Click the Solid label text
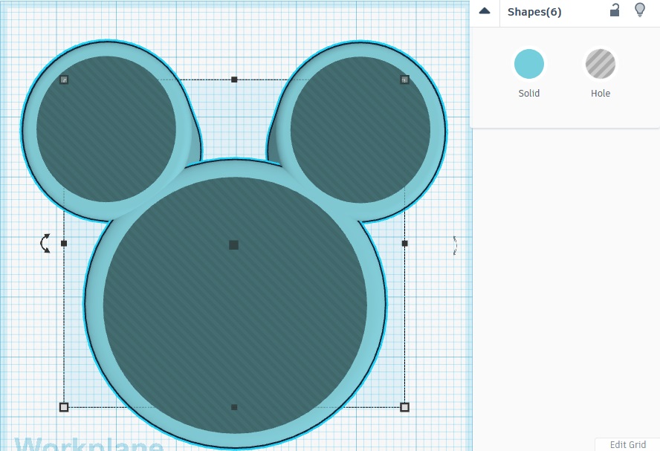Image resolution: width=660 pixels, height=451 pixels. (529, 94)
